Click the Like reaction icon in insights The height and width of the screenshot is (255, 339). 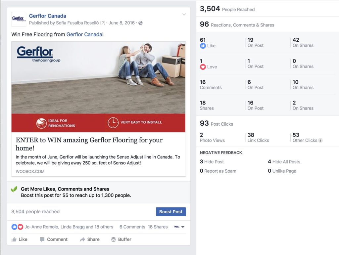(203, 46)
